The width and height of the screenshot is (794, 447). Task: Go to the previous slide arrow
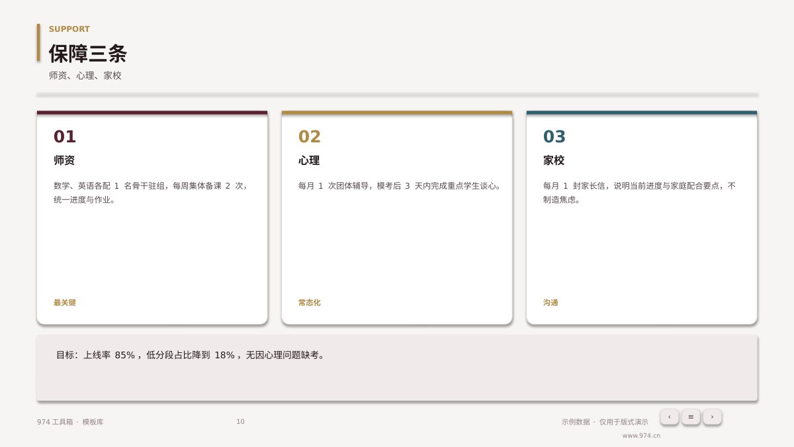[x=669, y=417]
